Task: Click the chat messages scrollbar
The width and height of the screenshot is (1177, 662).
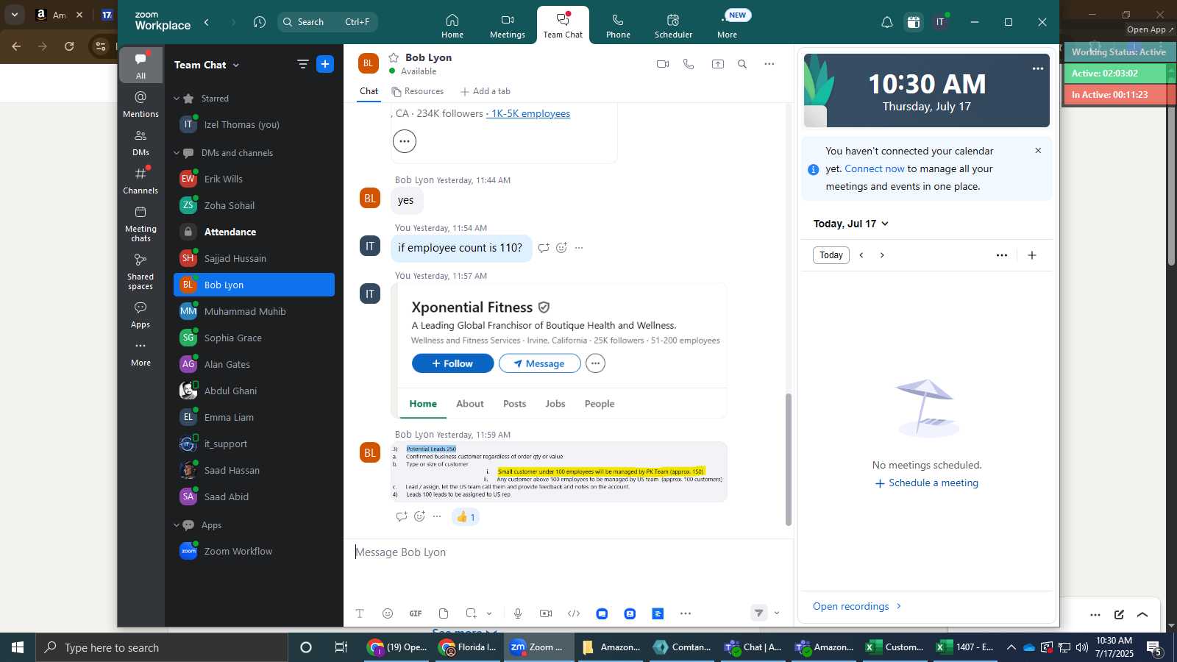Action: point(789,460)
